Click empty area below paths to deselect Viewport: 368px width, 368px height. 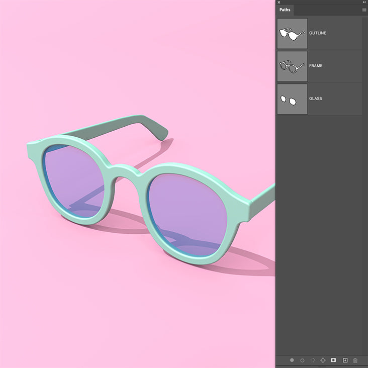click(x=322, y=226)
